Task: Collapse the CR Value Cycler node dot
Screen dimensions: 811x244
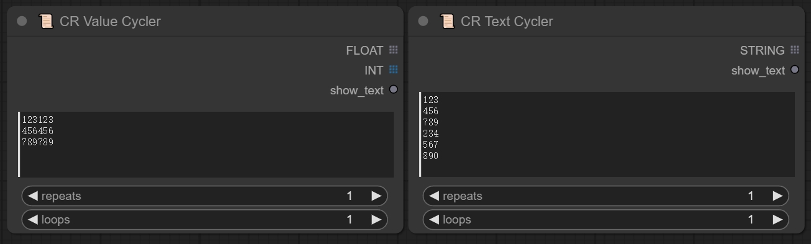Action: tap(22, 21)
